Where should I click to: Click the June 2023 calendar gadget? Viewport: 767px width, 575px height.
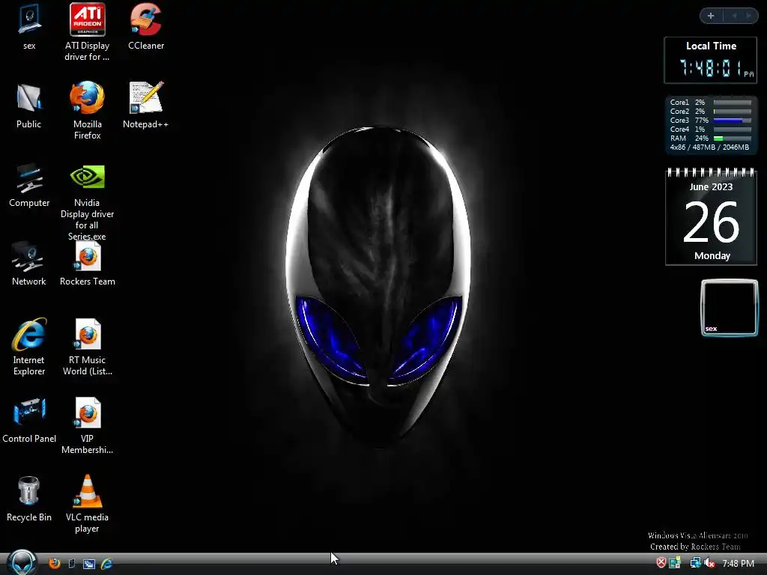tap(712, 216)
